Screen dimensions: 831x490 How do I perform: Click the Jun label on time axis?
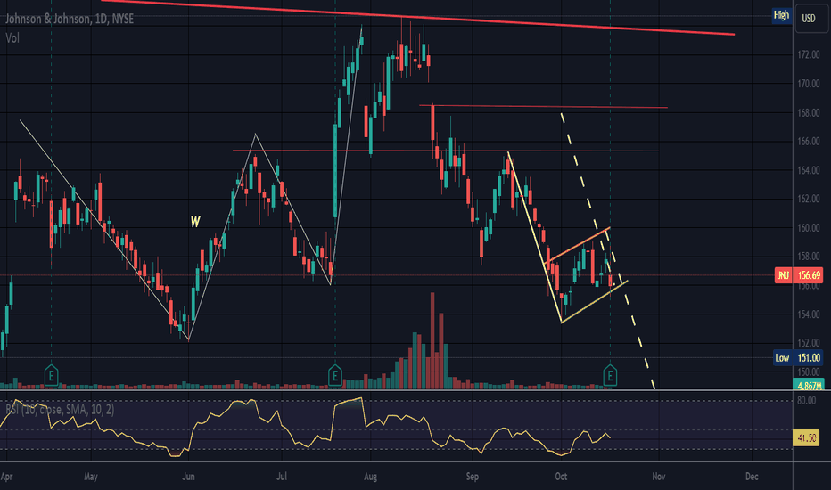pyautogui.click(x=188, y=477)
